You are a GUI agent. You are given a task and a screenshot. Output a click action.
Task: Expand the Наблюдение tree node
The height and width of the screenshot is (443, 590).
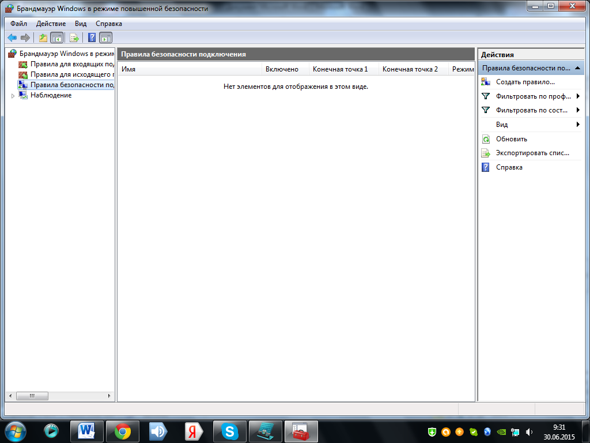click(13, 96)
